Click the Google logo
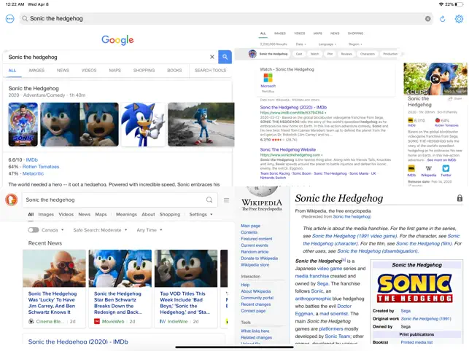The image size is (469, 351). tap(117, 40)
